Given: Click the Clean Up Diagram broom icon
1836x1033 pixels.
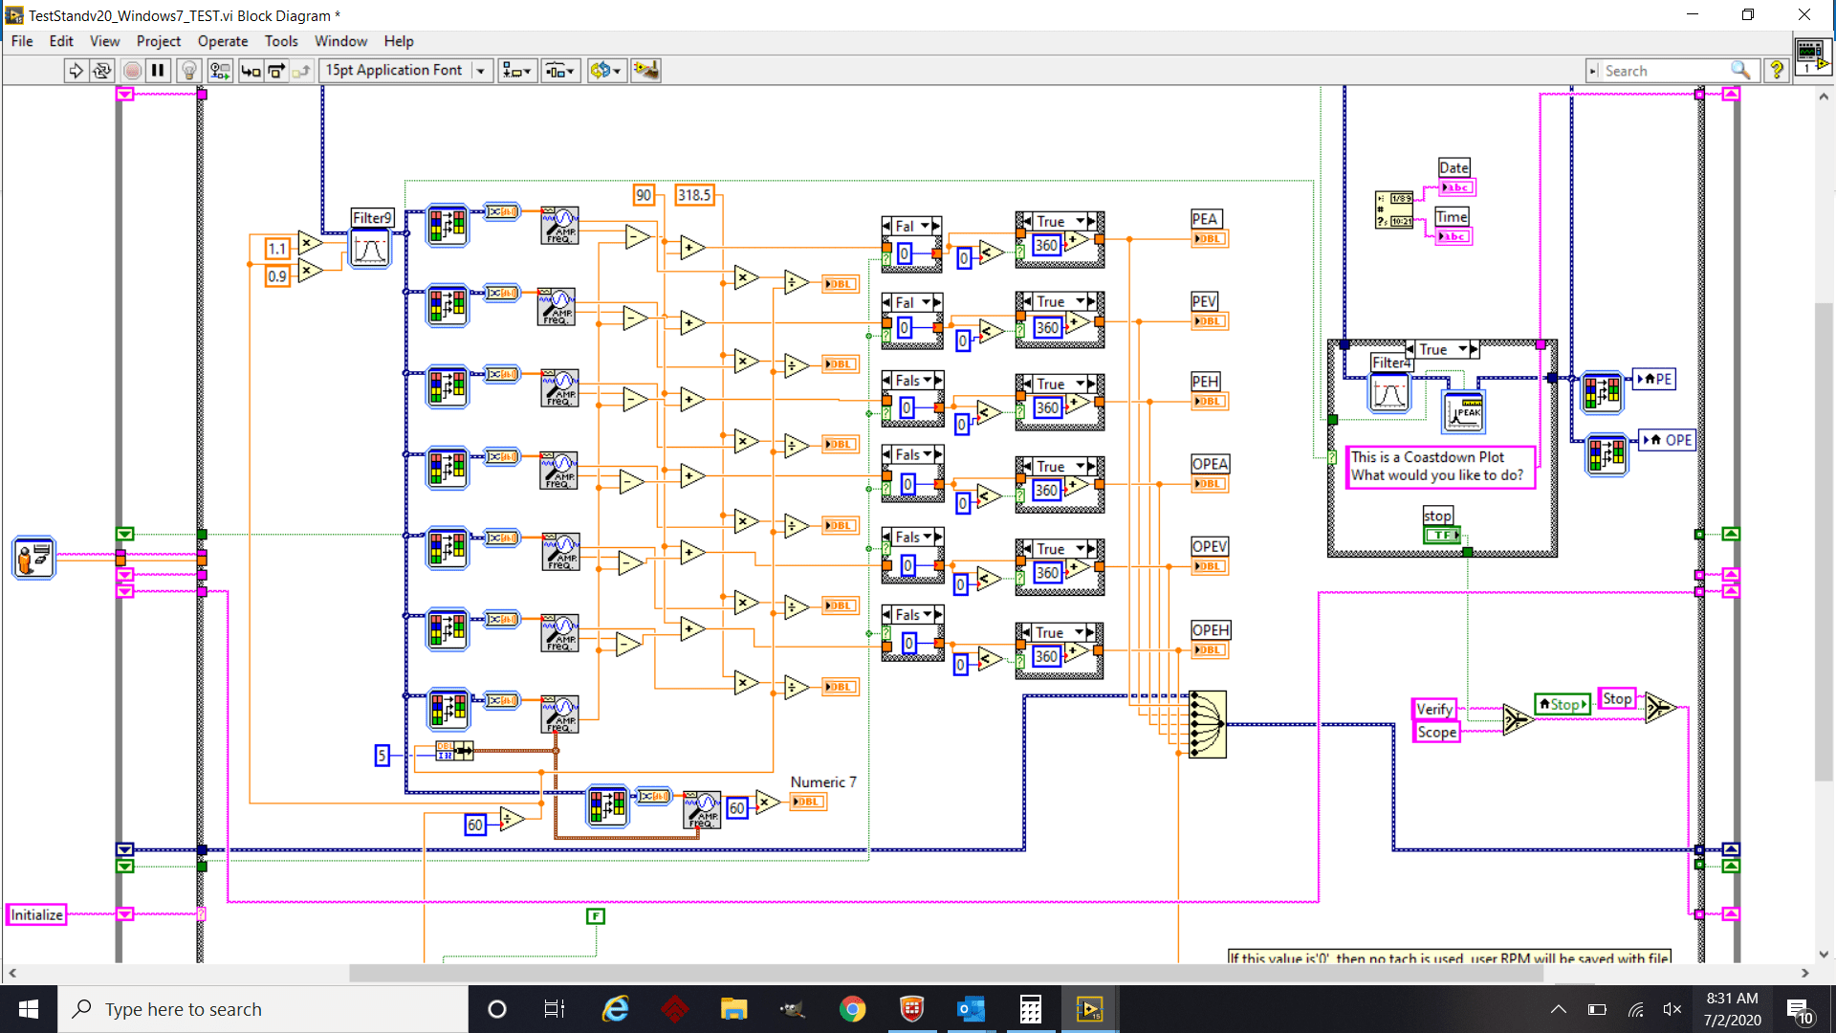Looking at the screenshot, I should [x=645, y=70].
